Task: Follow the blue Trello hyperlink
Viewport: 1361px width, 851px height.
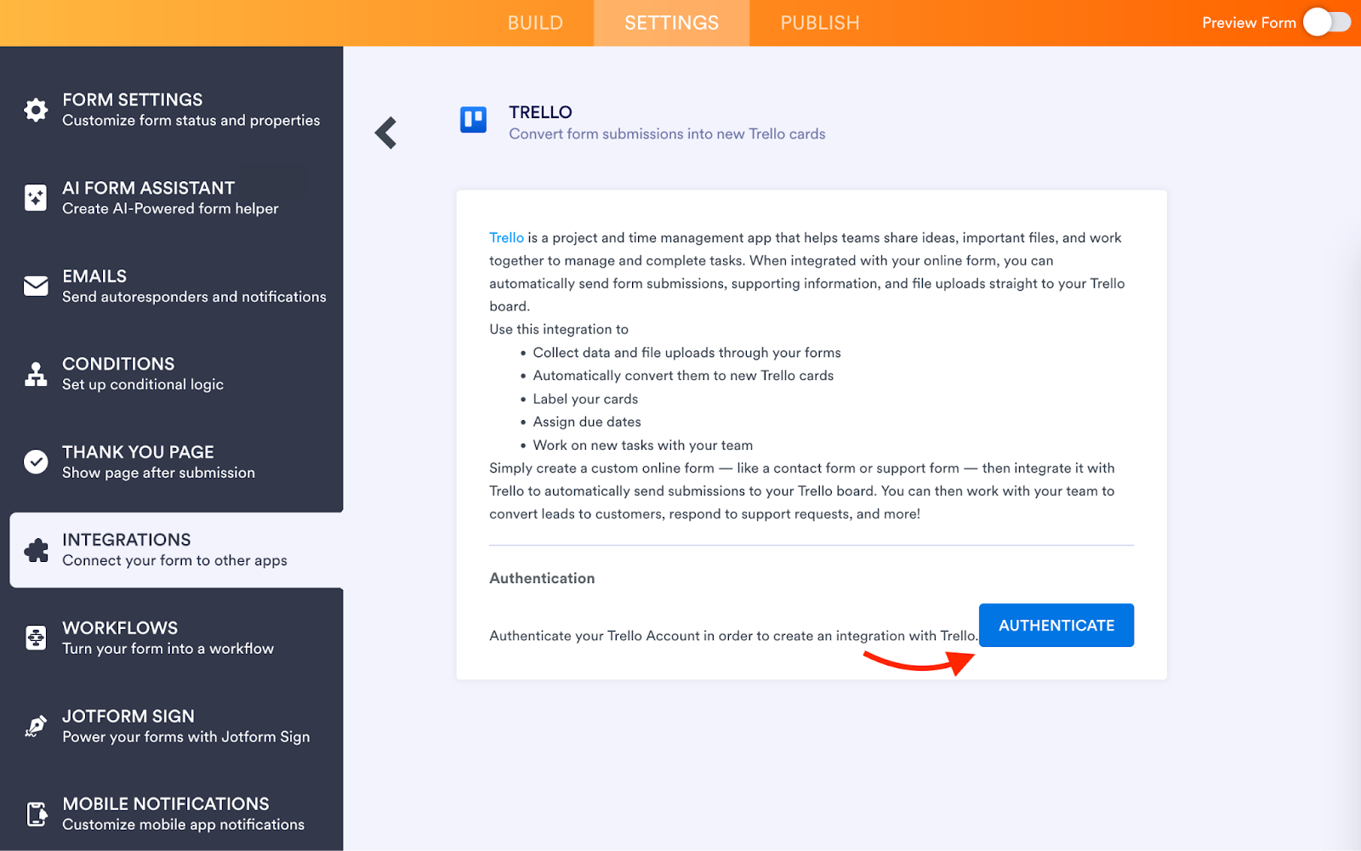Action: point(506,238)
